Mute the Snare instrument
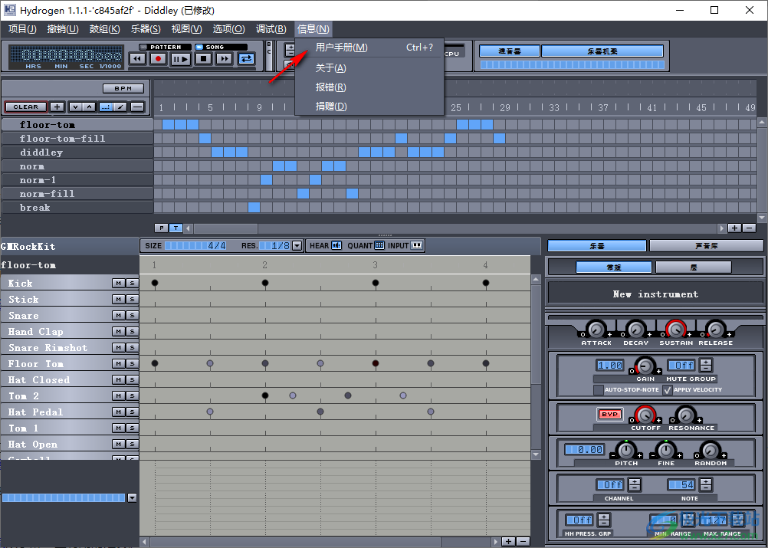The width and height of the screenshot is (768, 548). click(x=119, y=315)
